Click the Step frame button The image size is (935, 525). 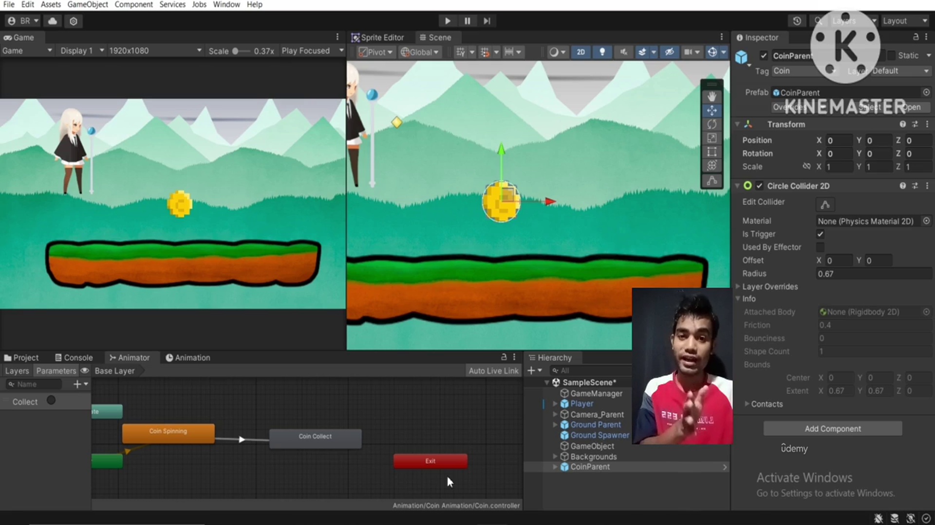point(486,21)
